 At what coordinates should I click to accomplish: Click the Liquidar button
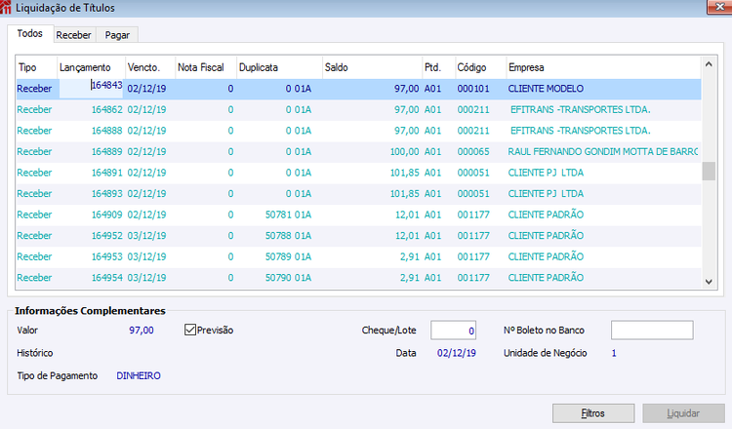coord(683,413)
